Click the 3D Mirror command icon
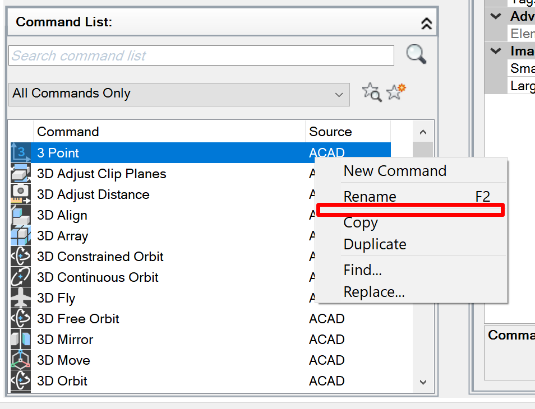 (x=21, y=340)
